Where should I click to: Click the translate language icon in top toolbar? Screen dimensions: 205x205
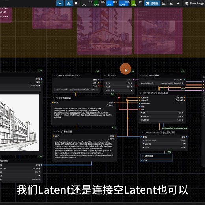point(60,3)
